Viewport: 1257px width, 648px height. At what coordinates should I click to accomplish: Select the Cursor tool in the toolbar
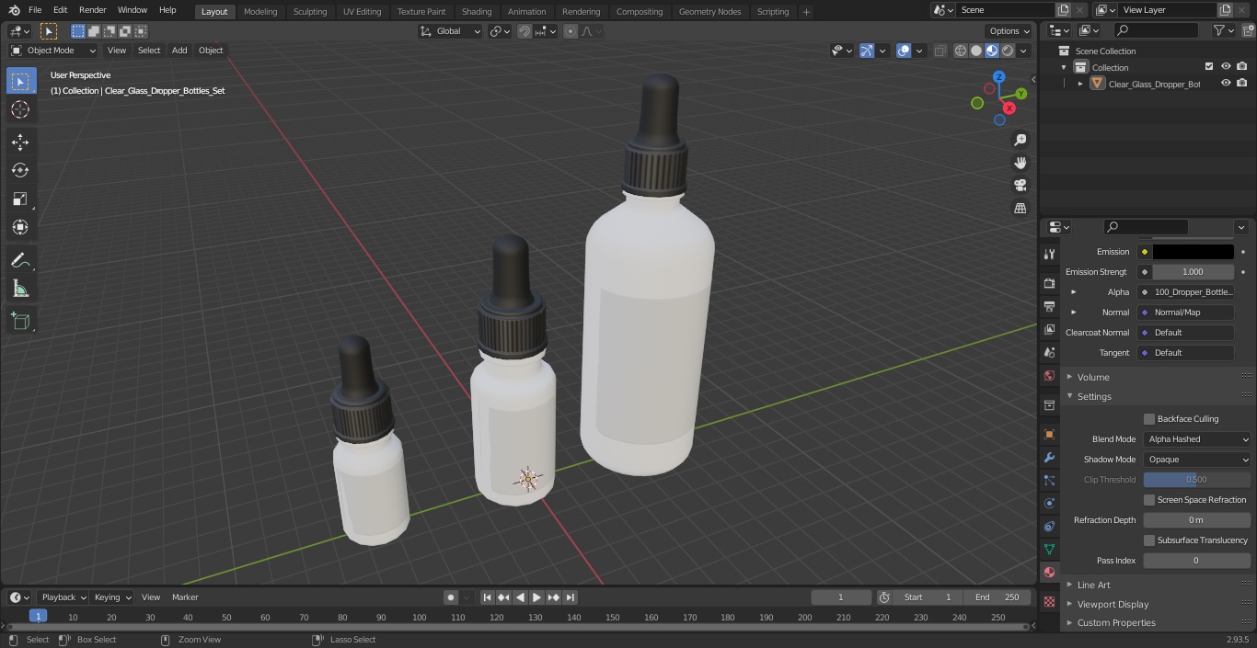coord(20,109)
